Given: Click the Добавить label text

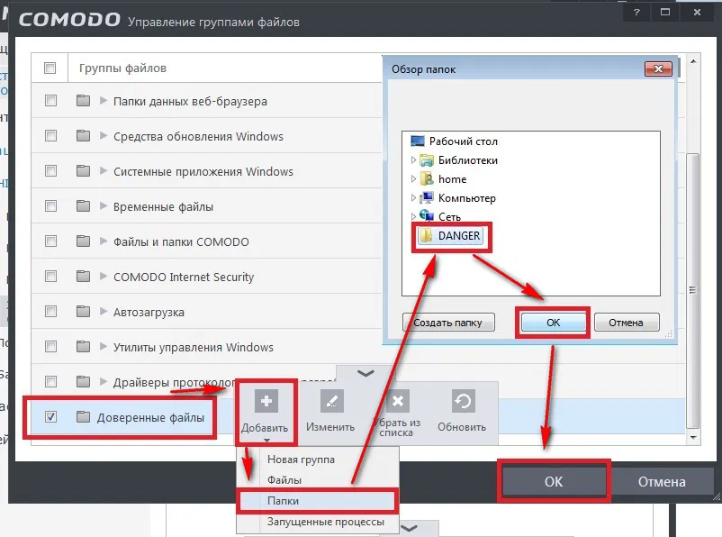Looking at the screenshot, I should pyautogui.click(x=265, y=428).
